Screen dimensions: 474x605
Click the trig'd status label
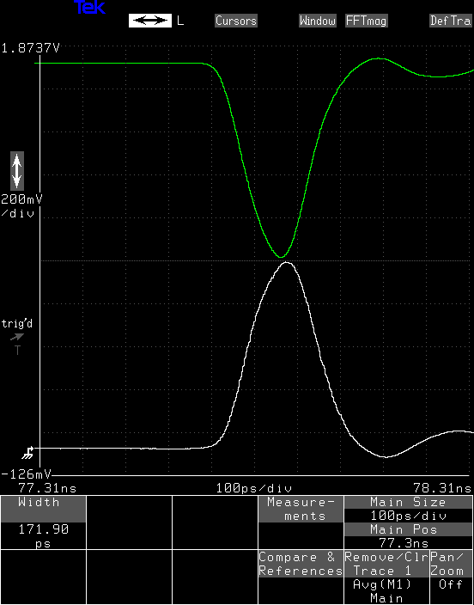pyautogui.click(x=16, y=323)
